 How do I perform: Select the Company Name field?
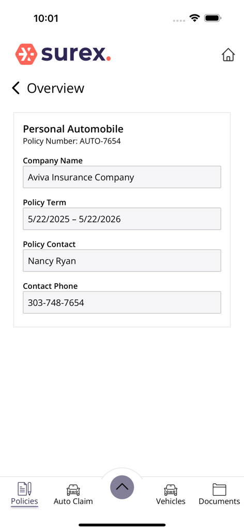pyautogui.click(x=122, y=177)
